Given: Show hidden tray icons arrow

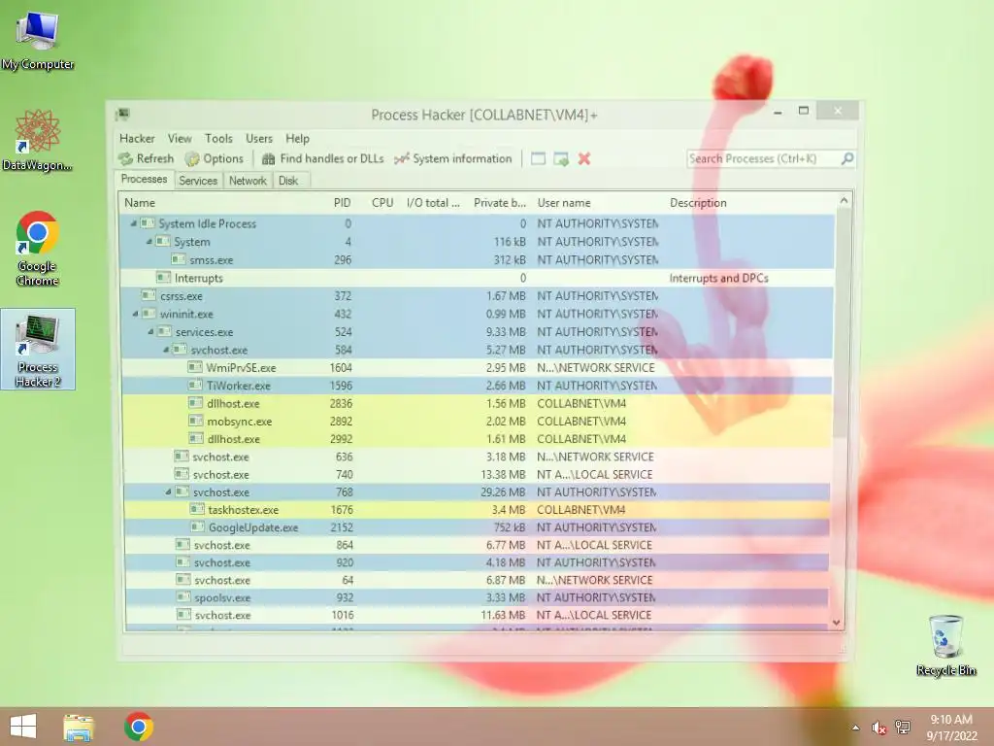Looking at the screenshot, I should (x=856, y=728).
